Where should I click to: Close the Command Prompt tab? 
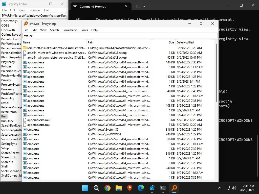point(126,6)
